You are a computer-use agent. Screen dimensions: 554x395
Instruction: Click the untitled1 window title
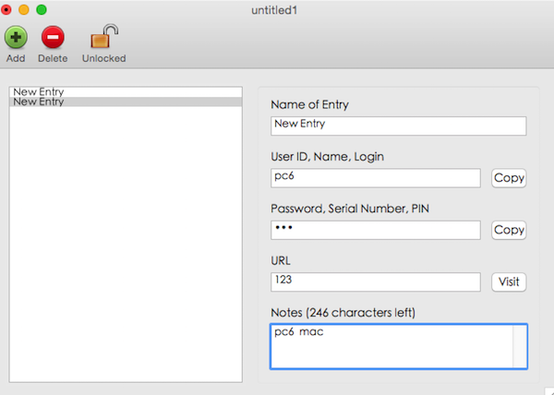(x=277, y=9)
